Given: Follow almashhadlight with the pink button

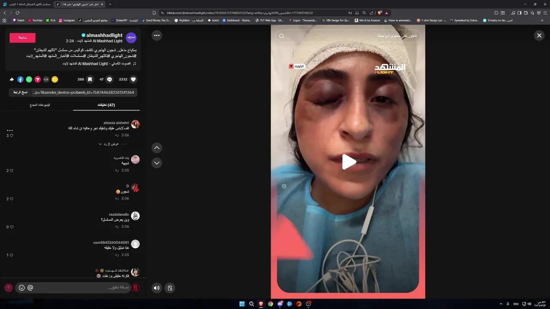Looking at the screenshot, I should (x=22, y=38).
